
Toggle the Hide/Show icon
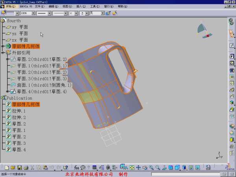pyautogui.click(x=191, y=168)
